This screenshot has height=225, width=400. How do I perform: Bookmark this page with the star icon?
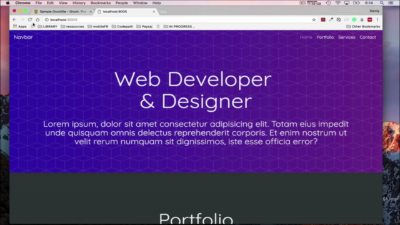point(314,19)
